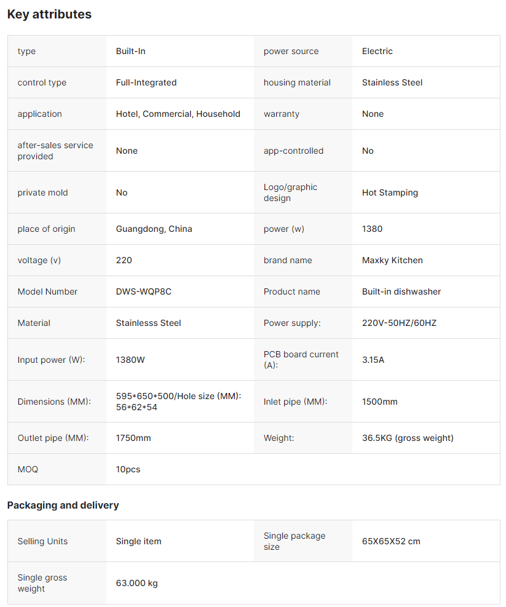The image size is (506, 607).
Task: Select the Hotel, Commercial, Household application value
Action: tap(178, 114)
